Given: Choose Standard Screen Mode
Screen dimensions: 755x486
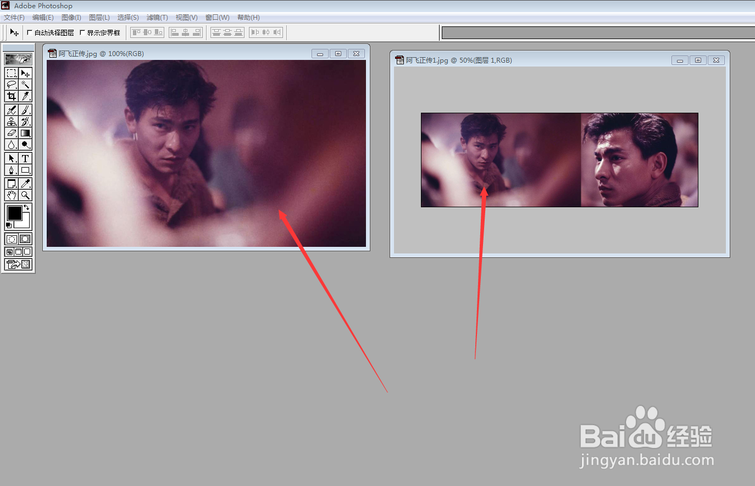Looking at the screenshot, I should pyautogui.click(x=9, y=252).
